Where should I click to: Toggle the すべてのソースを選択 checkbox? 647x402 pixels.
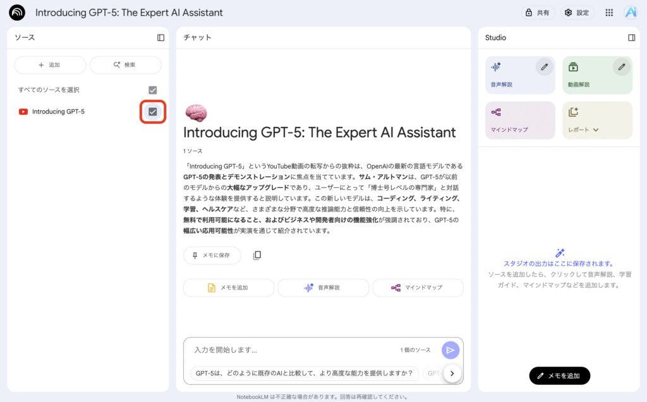click(153, 90)
